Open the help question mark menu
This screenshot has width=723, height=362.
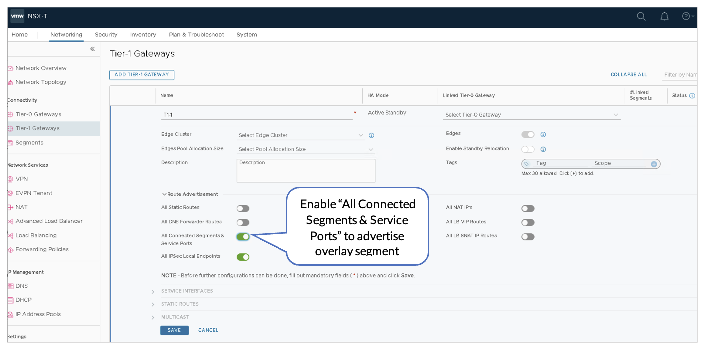point(687,16)
